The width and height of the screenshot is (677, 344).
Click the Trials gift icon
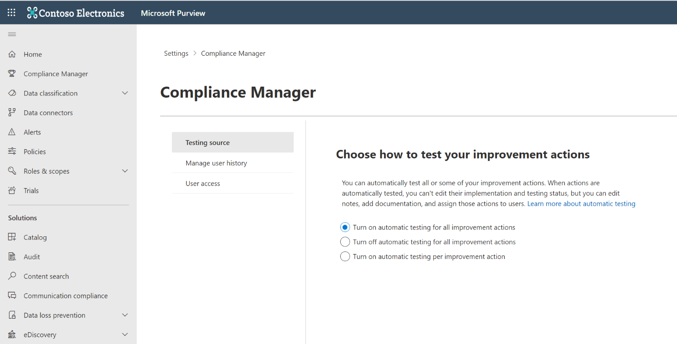point(12,190)
